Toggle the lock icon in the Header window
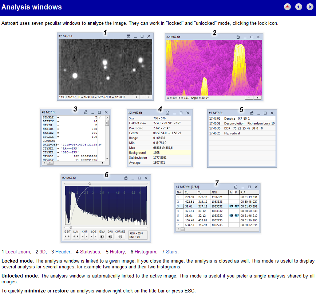Viewport: 316px width, 295px height. click(x=86, y=112)
